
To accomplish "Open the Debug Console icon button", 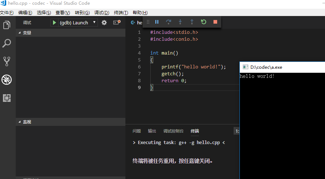I will pyautogui.click(x=117, y=22).
